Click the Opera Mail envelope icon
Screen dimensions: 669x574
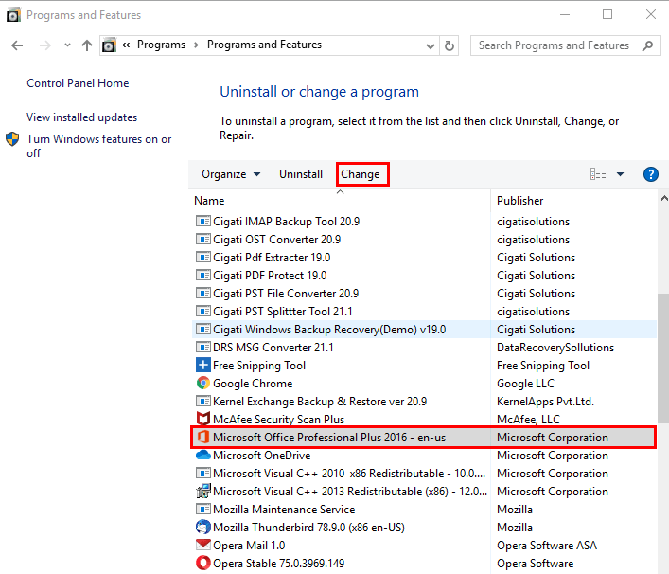203,545
